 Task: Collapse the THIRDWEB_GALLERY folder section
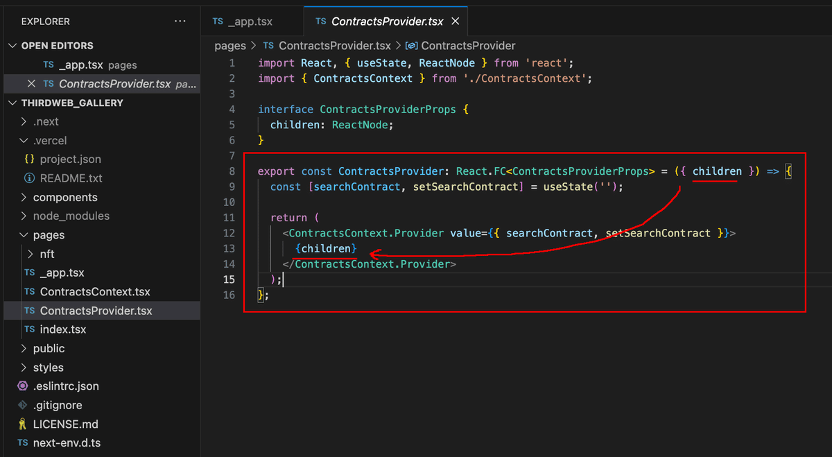[x=13, y=103]
